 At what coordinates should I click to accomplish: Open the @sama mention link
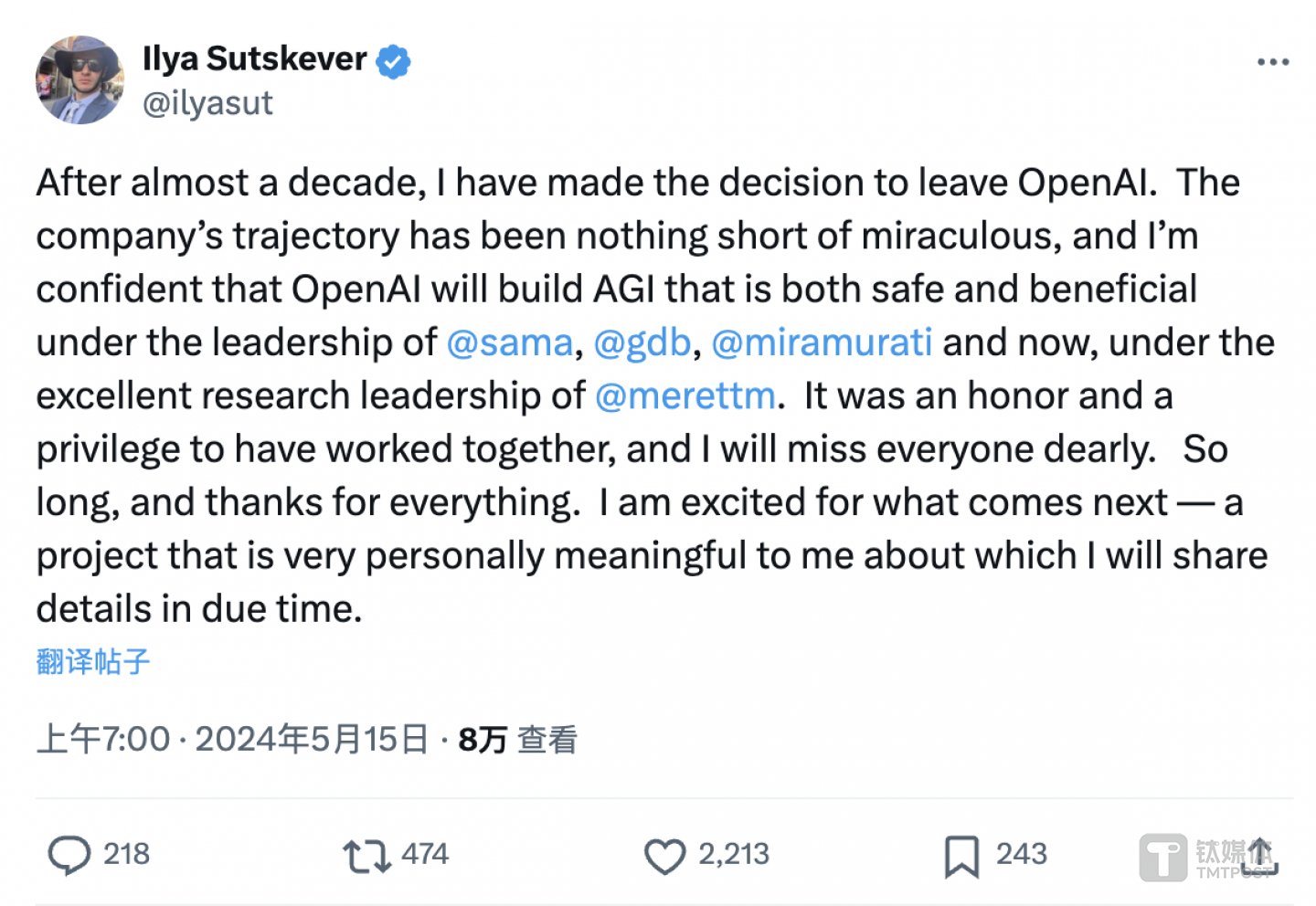tap(509, 342)
